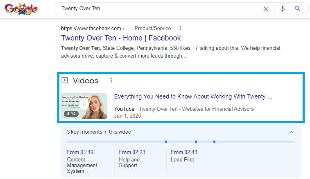Click the magnifying glass search icon
310x179 pixels.
(298, 9)
